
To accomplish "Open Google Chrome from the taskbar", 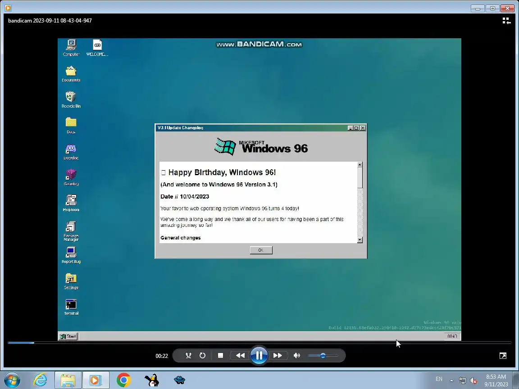I will [x=124, y=380].
